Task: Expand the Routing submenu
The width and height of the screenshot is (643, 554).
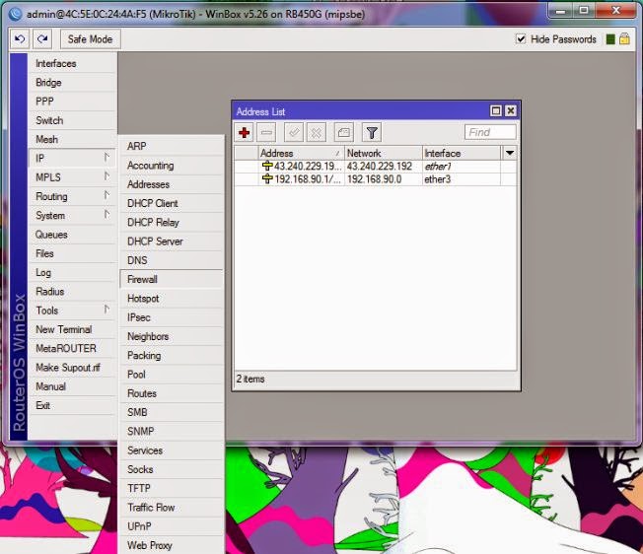Action: point(72,196)
